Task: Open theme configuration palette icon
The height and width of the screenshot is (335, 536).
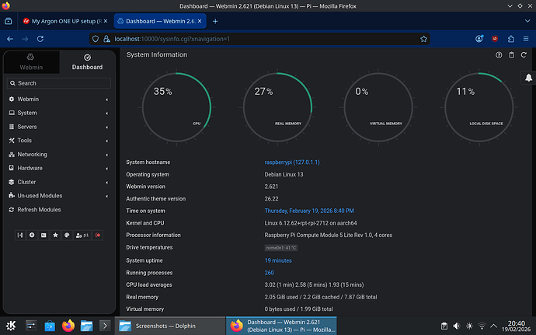Action: click(67, 235)
